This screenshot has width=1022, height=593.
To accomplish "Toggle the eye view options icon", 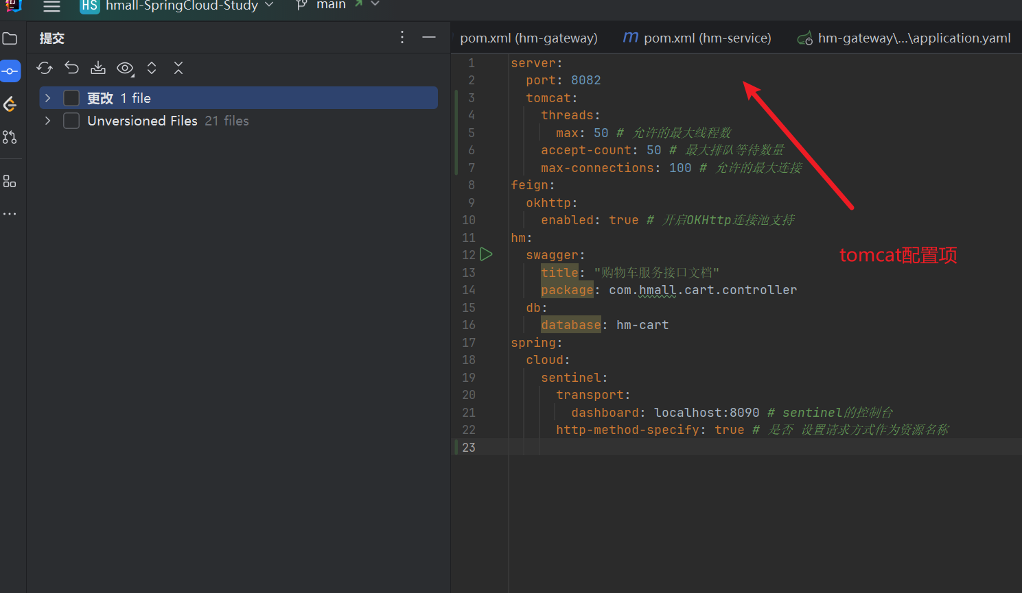I will 125,68.
